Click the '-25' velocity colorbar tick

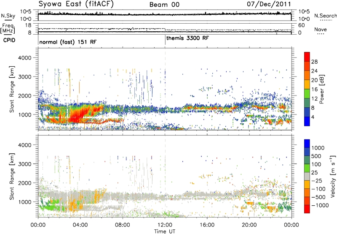[x=316, y=181]
